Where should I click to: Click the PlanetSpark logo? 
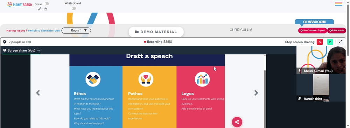(x=20, y=4)
